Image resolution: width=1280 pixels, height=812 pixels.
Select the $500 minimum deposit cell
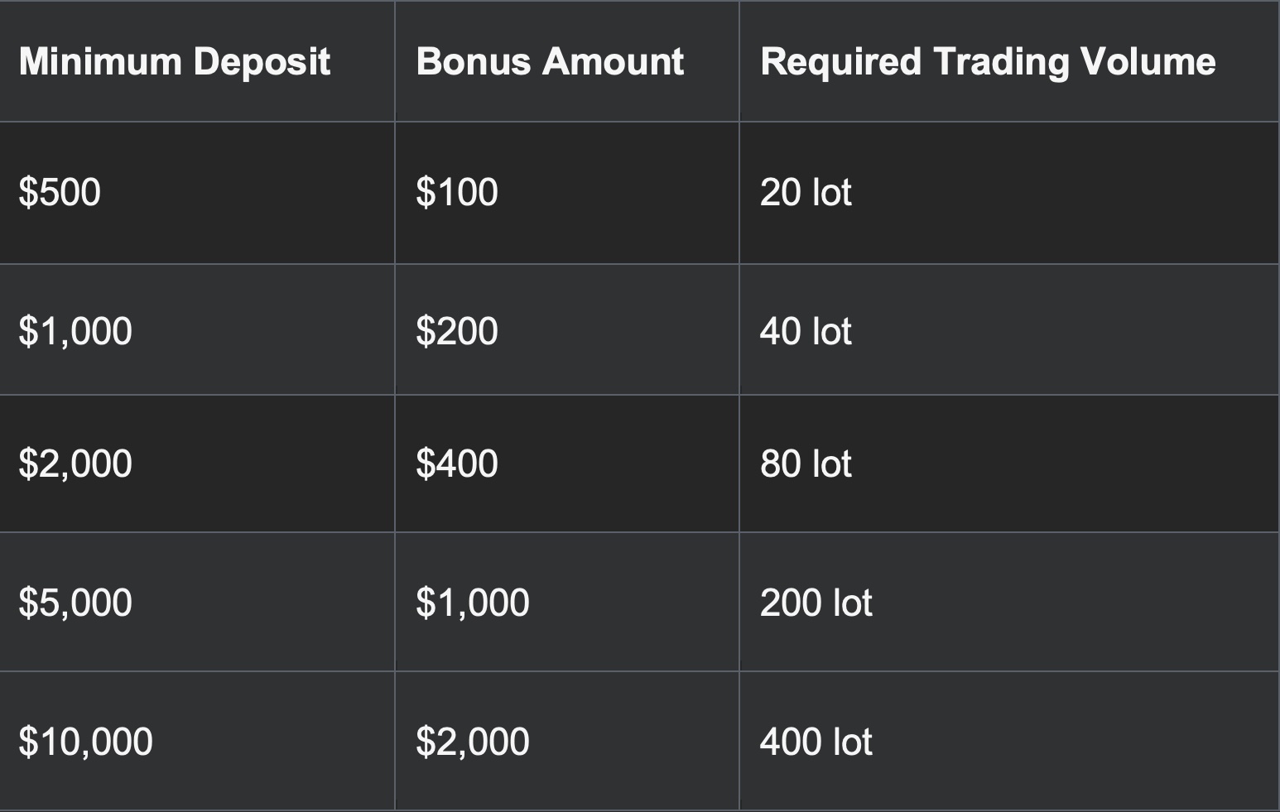coord(60,192)
